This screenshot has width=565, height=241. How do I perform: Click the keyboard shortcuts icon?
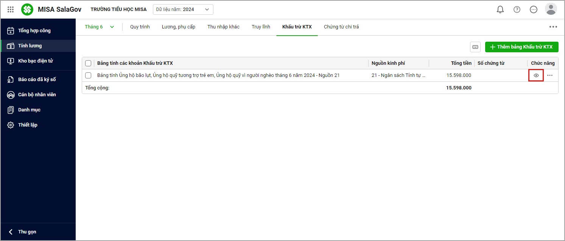[475, 47]
